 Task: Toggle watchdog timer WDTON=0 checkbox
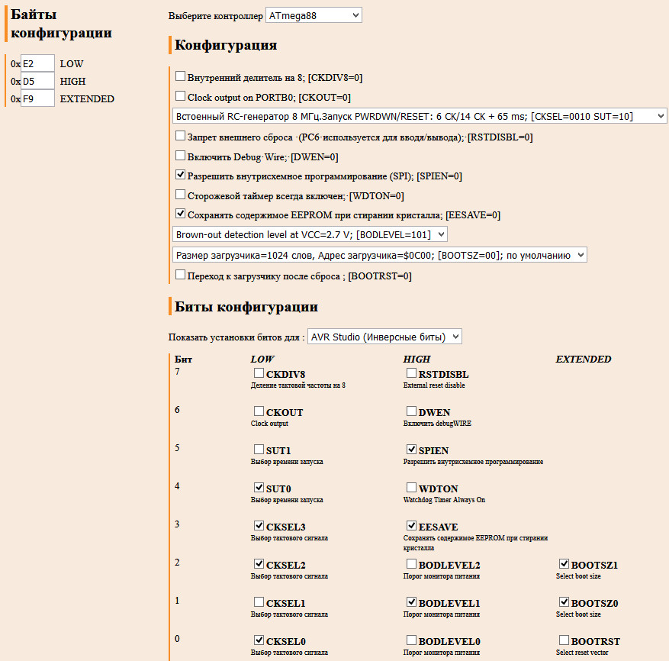(x=181, y=195)
